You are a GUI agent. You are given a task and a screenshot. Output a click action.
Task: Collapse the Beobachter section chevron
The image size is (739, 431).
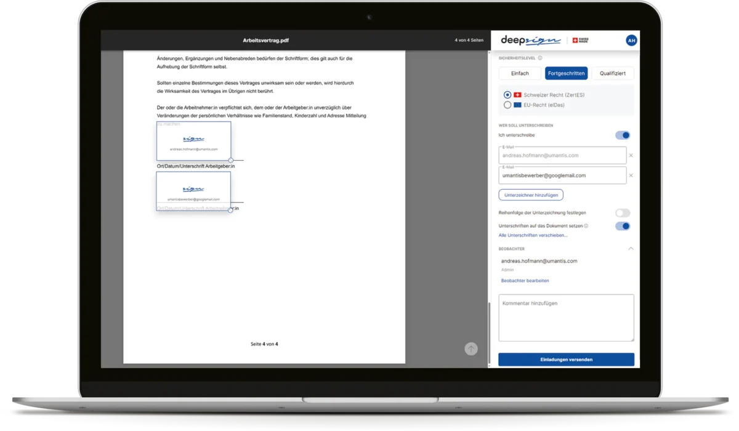pyautogui.click(x=630, y=249)
